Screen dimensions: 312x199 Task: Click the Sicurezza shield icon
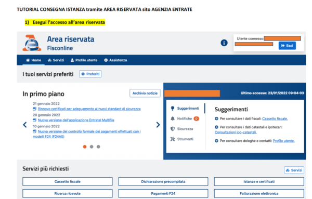click(x=173, y=129)
